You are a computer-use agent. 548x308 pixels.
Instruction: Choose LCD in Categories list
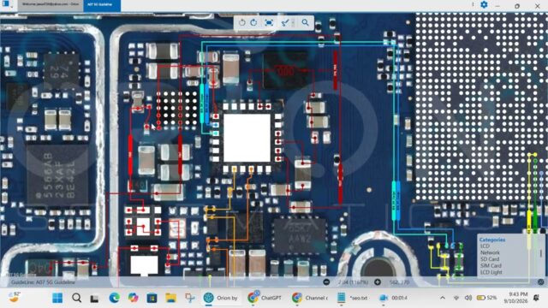point(485,246)
